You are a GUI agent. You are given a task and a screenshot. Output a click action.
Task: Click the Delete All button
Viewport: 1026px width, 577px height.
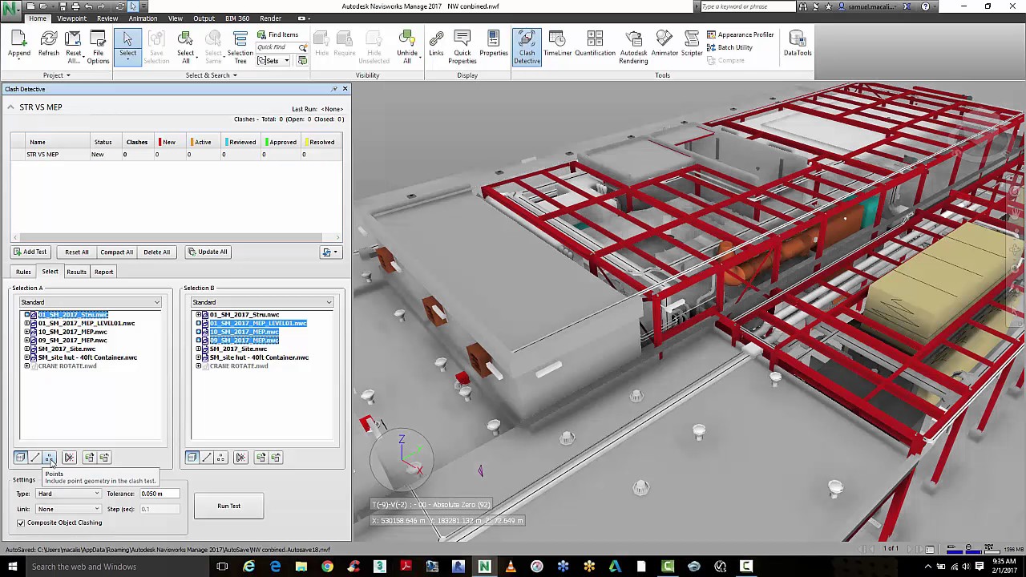click(157, 252)
